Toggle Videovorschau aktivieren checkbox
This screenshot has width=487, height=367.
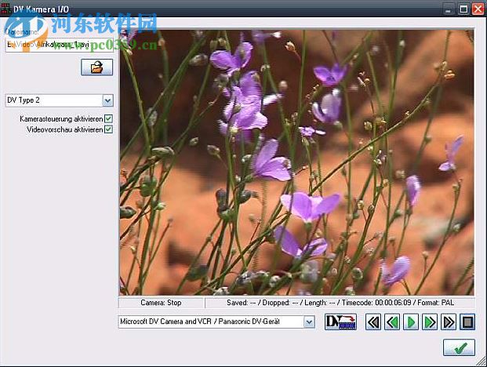coord(108,129)
